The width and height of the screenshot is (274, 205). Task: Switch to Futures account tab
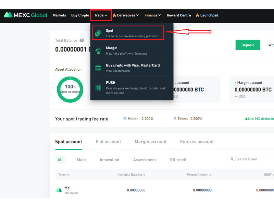[197, 142]
